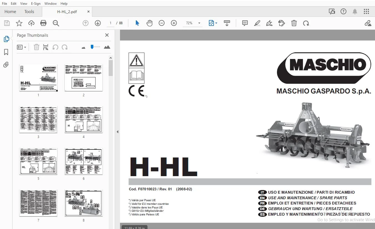The image size is (375, 229).
Task: Bookmark the file with the star icon
Action: point(19,23)
